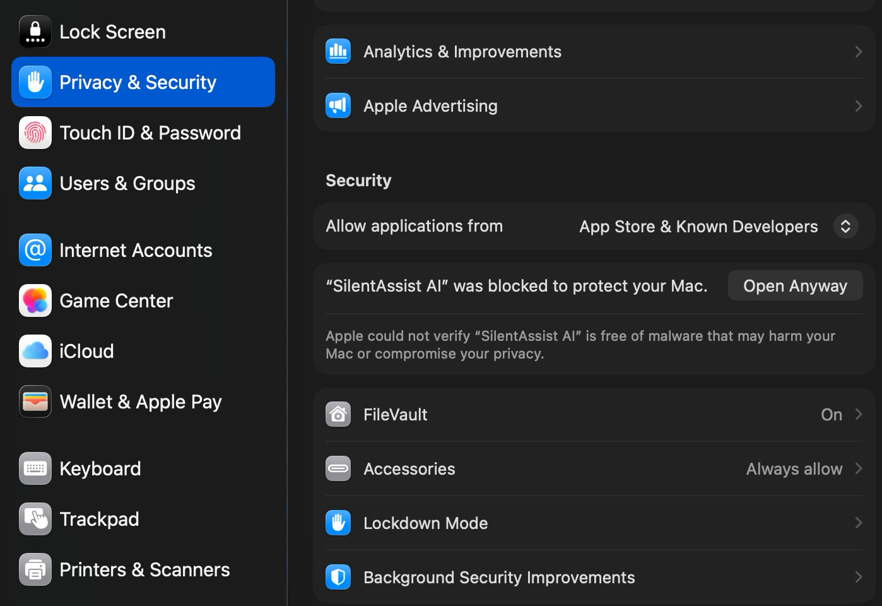882x606 pixels.
Task: Click the 'On' FileVault status
Action: click(x=832, y=415)
